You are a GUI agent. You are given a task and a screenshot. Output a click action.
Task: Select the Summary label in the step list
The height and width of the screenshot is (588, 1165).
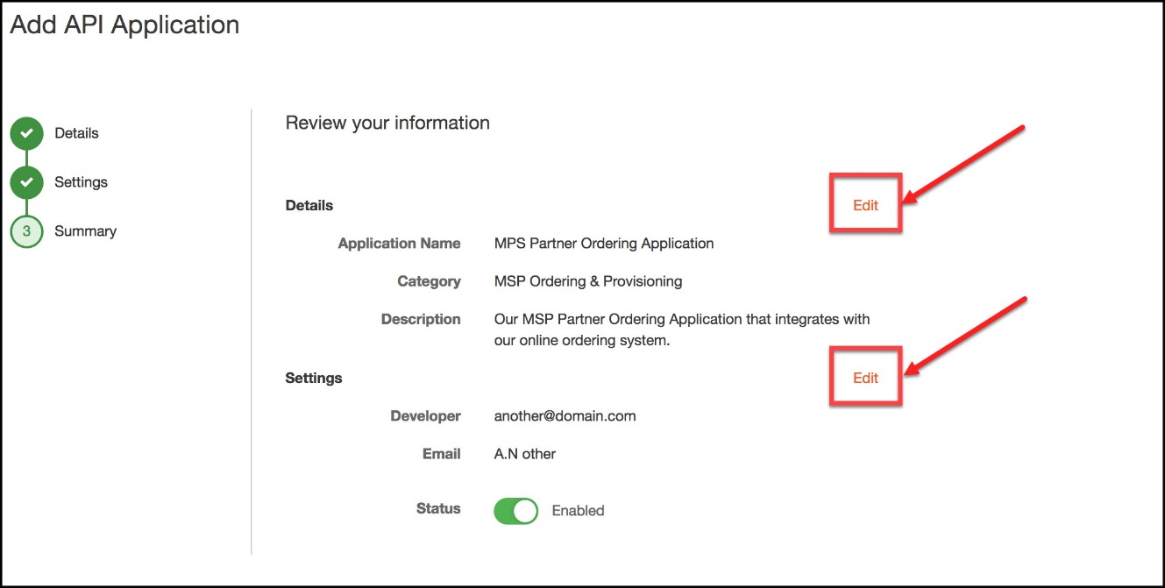point(85,230)
